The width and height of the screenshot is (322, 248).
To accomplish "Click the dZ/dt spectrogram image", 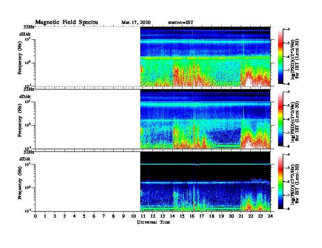I will pos(205,181).
